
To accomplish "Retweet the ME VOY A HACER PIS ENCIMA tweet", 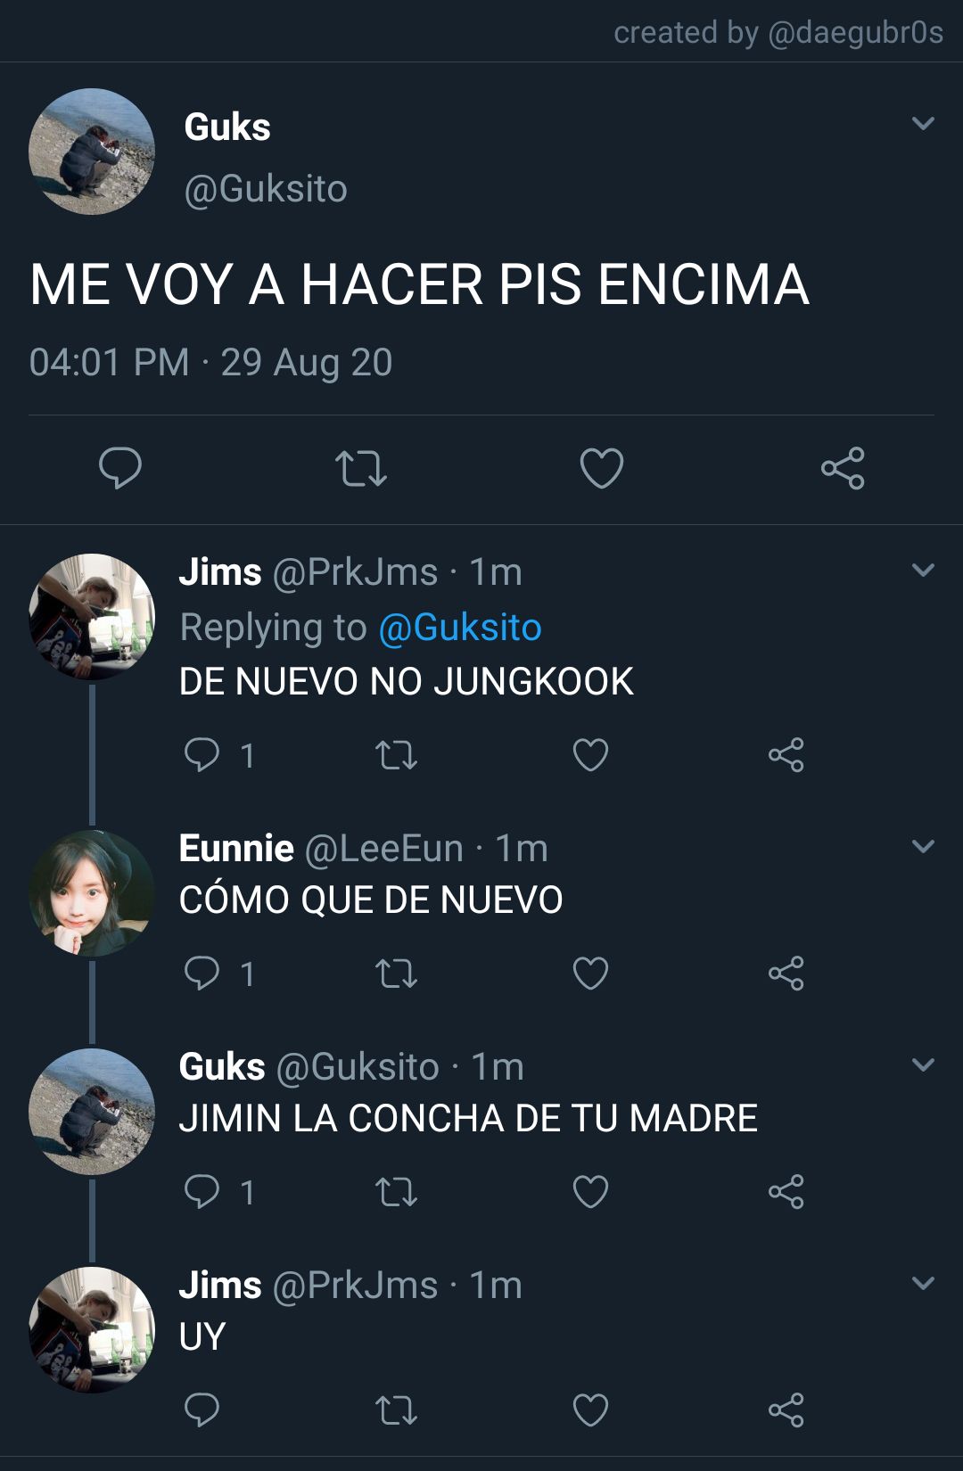I will (361, 468).
